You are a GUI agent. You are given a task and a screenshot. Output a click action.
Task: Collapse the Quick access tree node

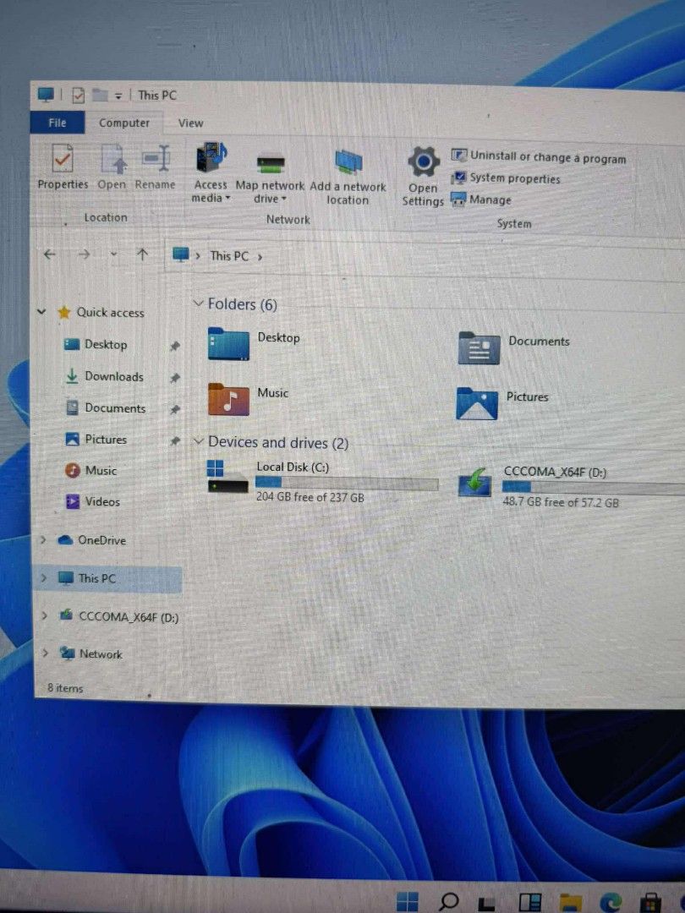tap(41, 311)
